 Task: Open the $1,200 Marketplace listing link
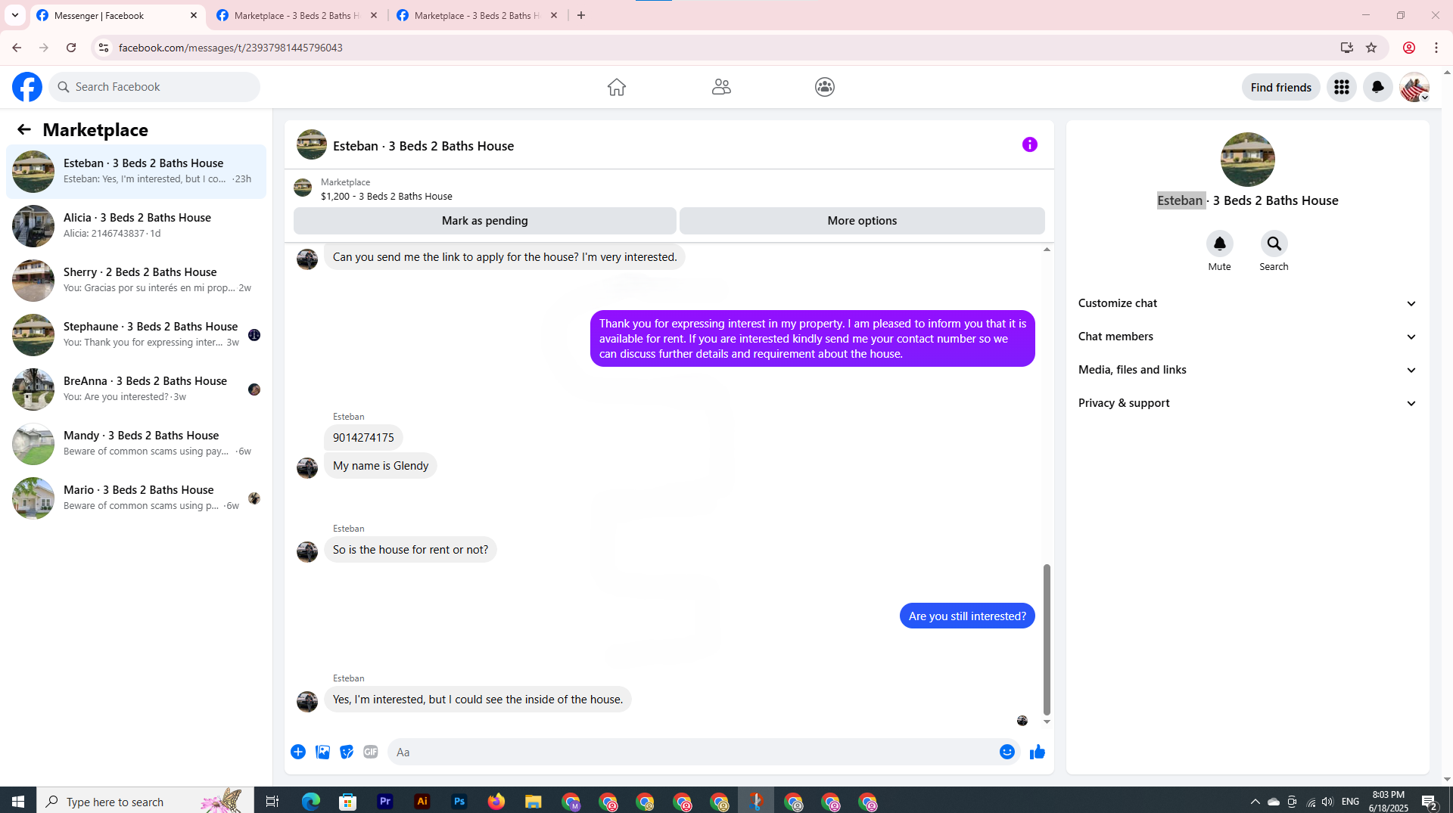[x=386, y=196]
